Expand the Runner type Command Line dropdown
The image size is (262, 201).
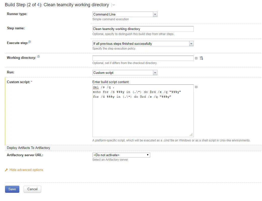click(155, 15)
